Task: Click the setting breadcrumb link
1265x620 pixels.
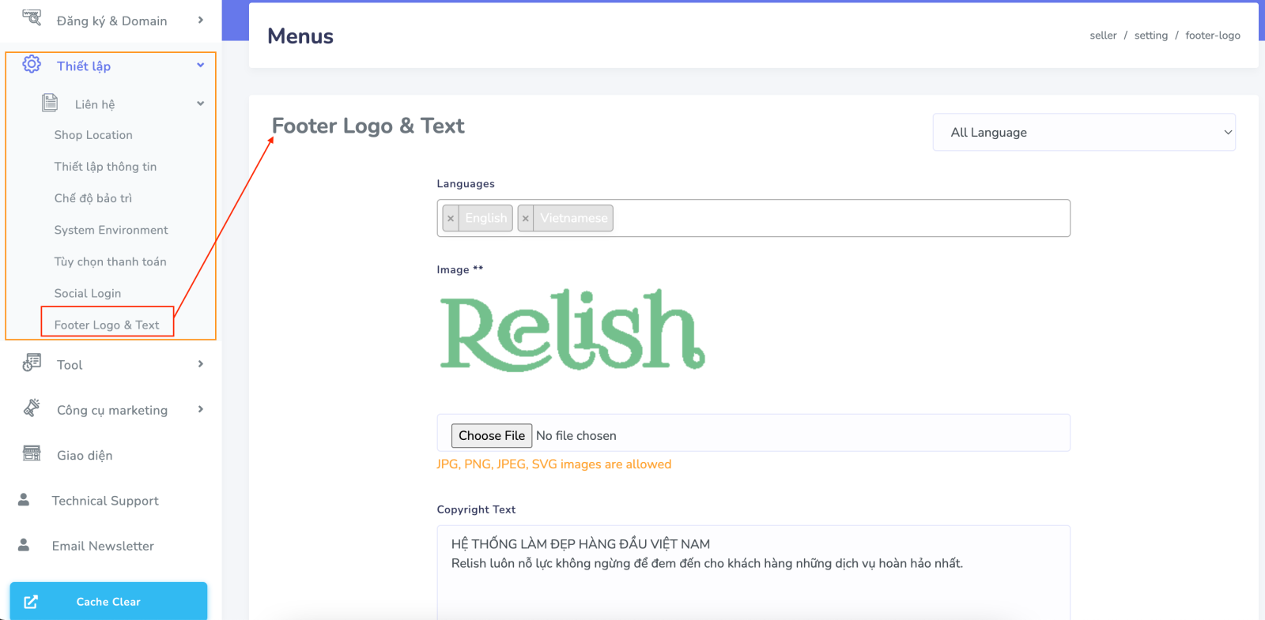Action: (1150, 36)
